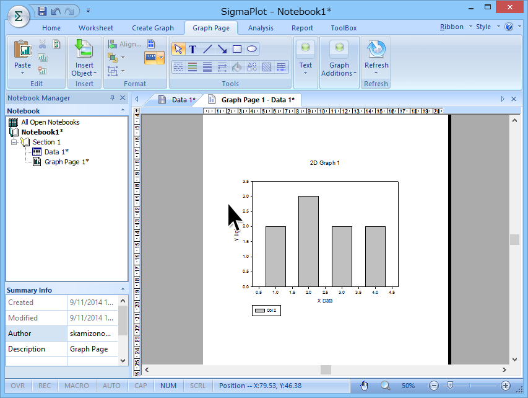This screenshot has height=398, width=528.
Task: Undo the last action
Action: (x=56, y=11)
